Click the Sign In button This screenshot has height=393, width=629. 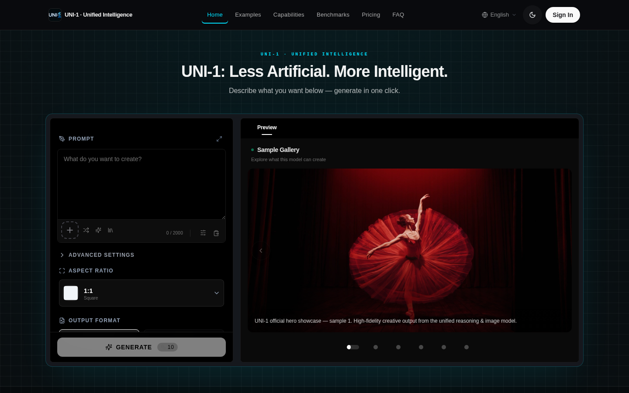(x=563, y=15)
